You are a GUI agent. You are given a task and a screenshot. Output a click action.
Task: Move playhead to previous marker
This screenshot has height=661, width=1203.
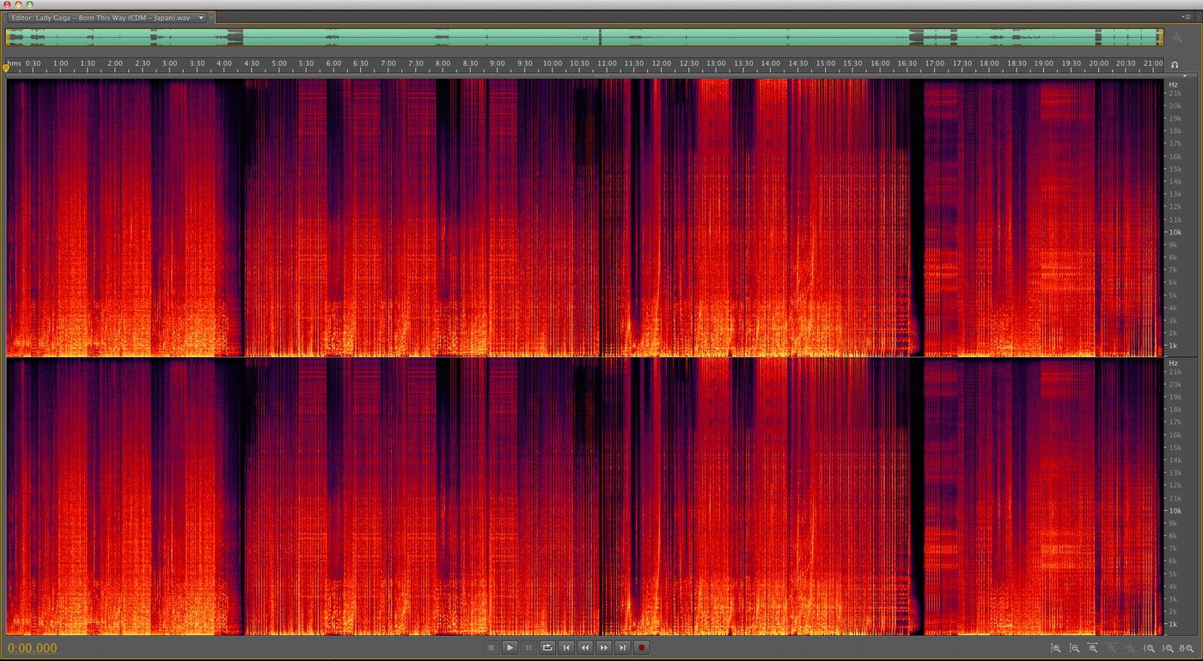coord(566,648)
